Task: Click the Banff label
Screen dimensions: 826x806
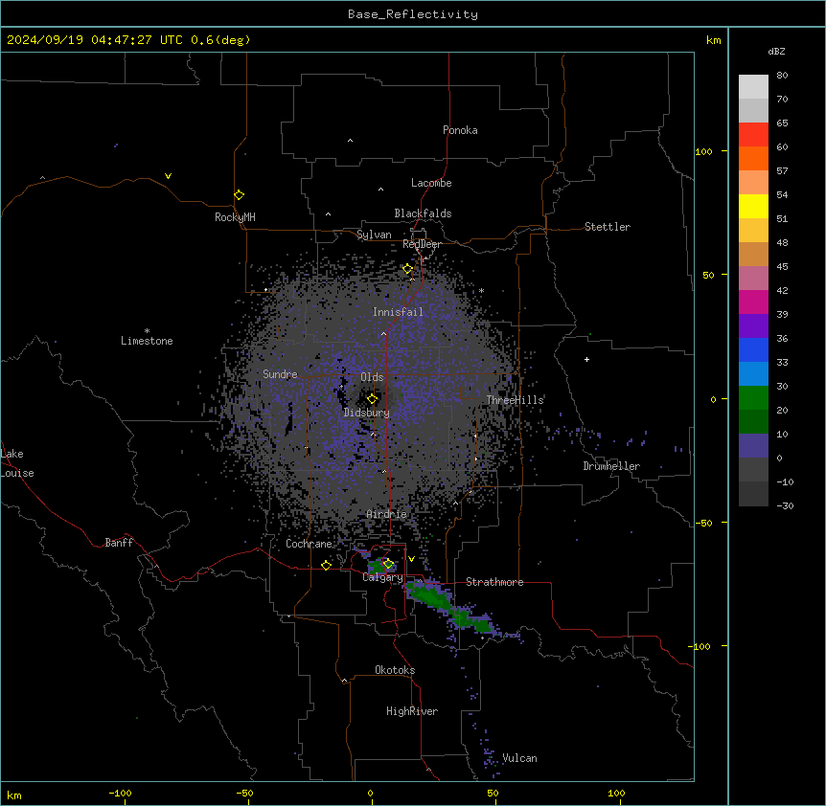Action: pos(119,543)
